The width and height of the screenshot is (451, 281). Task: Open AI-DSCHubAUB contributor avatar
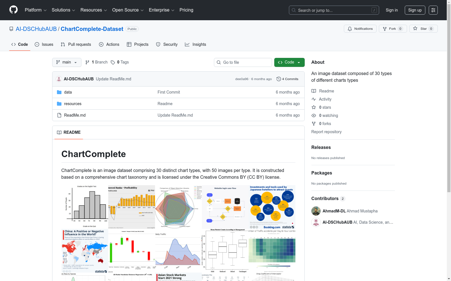click(316, 222)
